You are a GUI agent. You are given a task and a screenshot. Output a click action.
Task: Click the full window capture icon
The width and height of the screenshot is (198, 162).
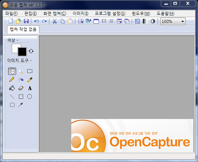tap(96, 21)
